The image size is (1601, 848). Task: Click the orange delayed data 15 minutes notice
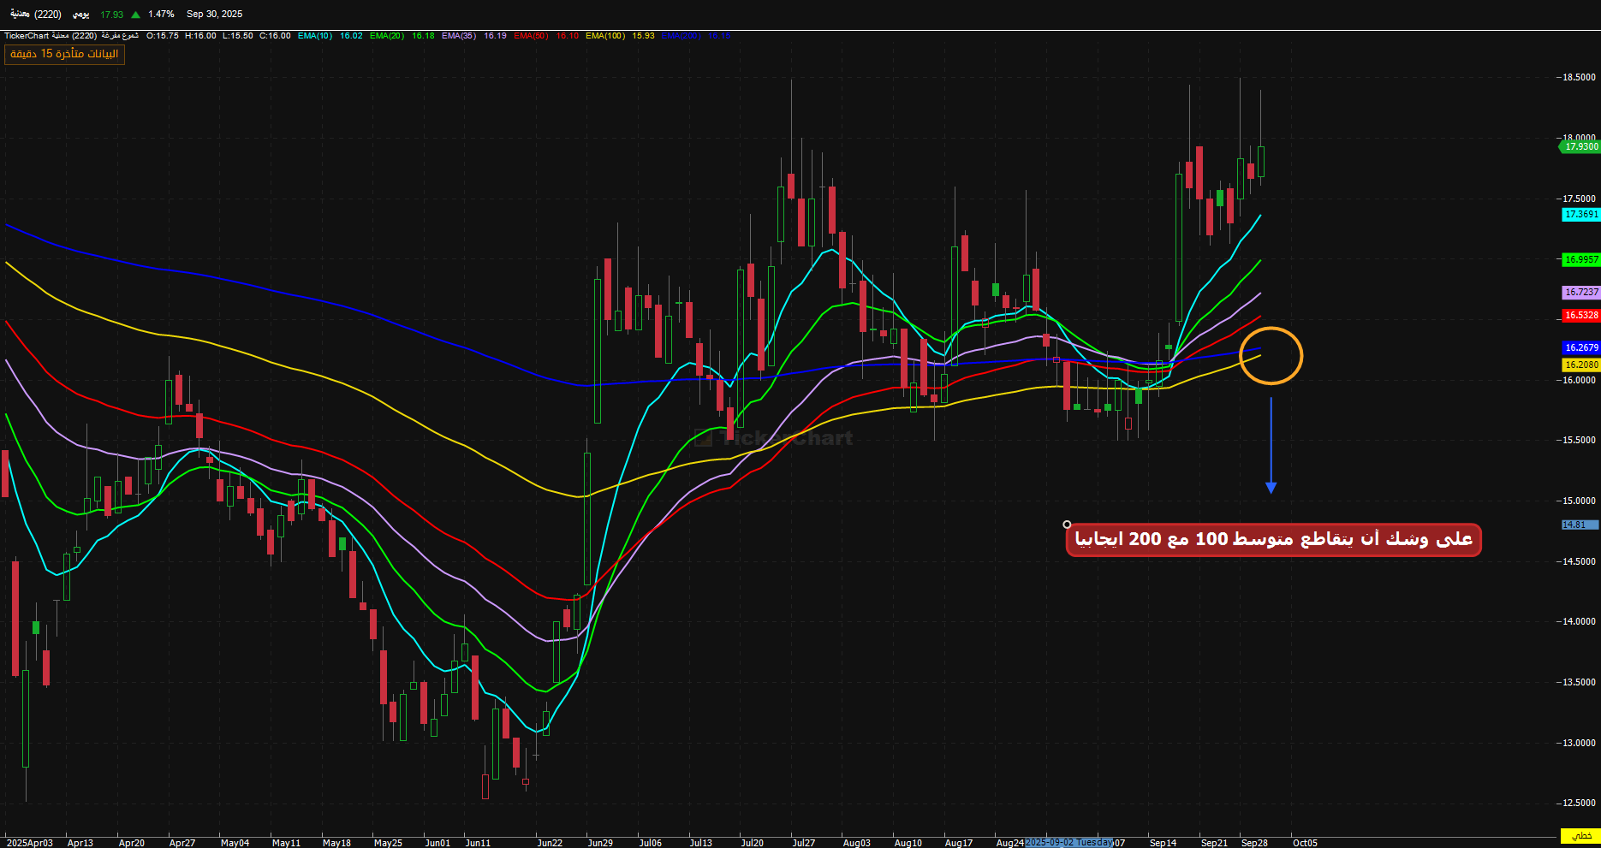point(64,54)
